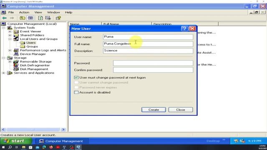
Task: Open the File menu
Action: (11, 12)
